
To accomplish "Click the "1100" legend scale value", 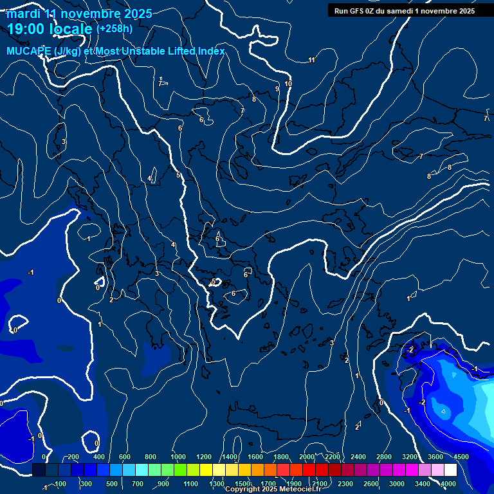I will [190, 484].
